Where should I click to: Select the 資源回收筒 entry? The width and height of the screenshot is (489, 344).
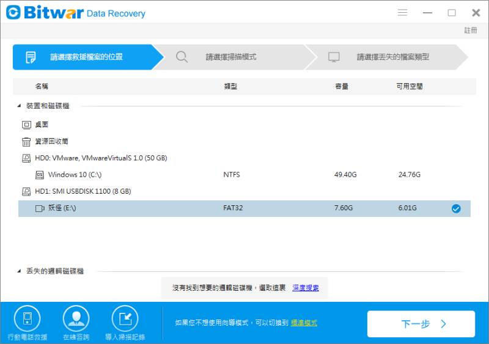51,141
